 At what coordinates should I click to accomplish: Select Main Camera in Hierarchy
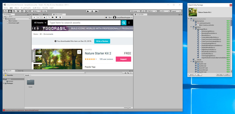(13, 21)
